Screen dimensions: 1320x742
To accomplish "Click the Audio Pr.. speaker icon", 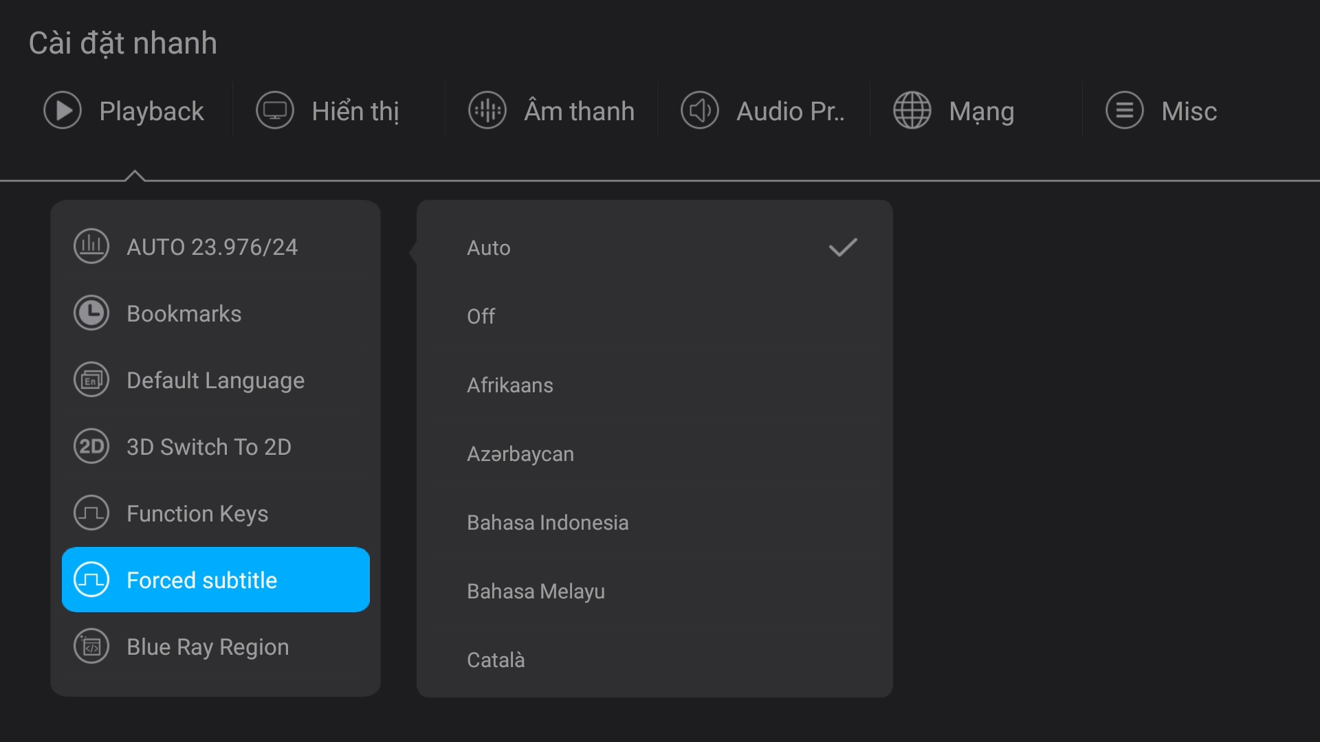I will point(700,111).
